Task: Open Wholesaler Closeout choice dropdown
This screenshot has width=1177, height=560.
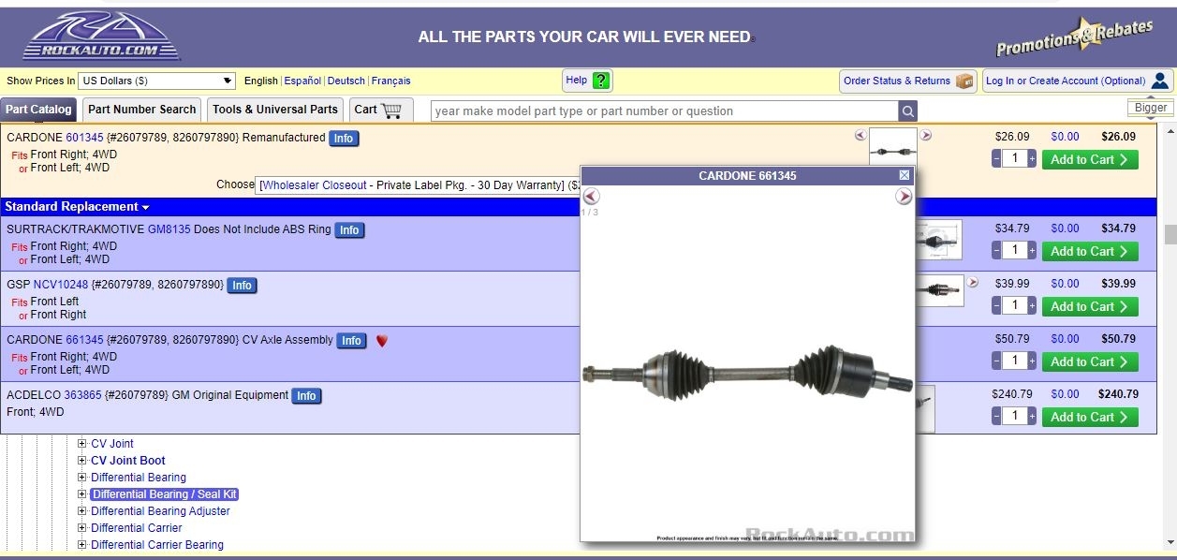Action: click(418, 185)
